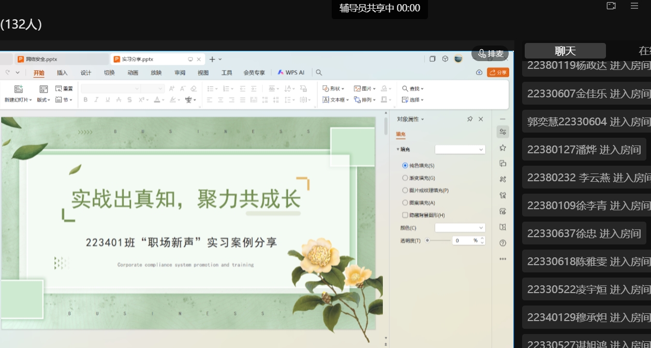This screenshot has height=348, width=651.
Task: Open the 颜色(C) color dropdown
Action: pyautogui.click(x=460, y=228)
